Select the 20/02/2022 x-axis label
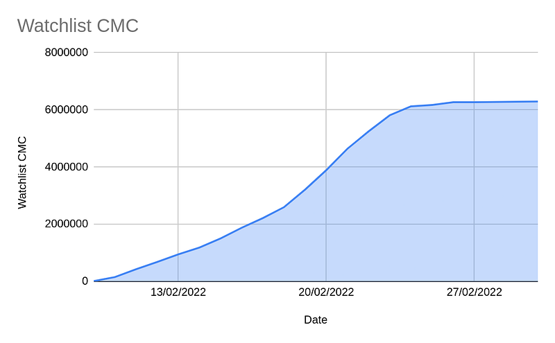The image size is (555, 343). tap(326, 292)
